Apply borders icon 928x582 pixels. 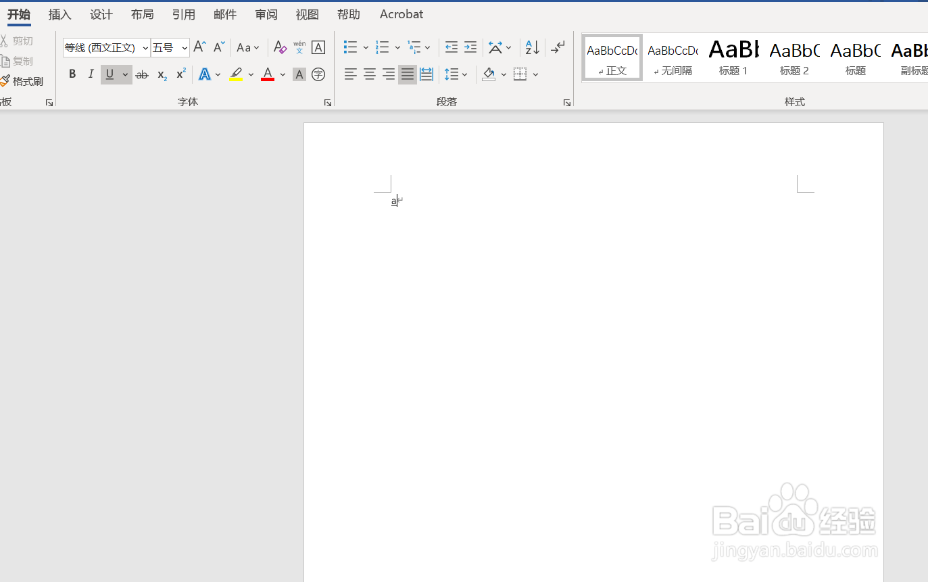click(x=520, y=74)
